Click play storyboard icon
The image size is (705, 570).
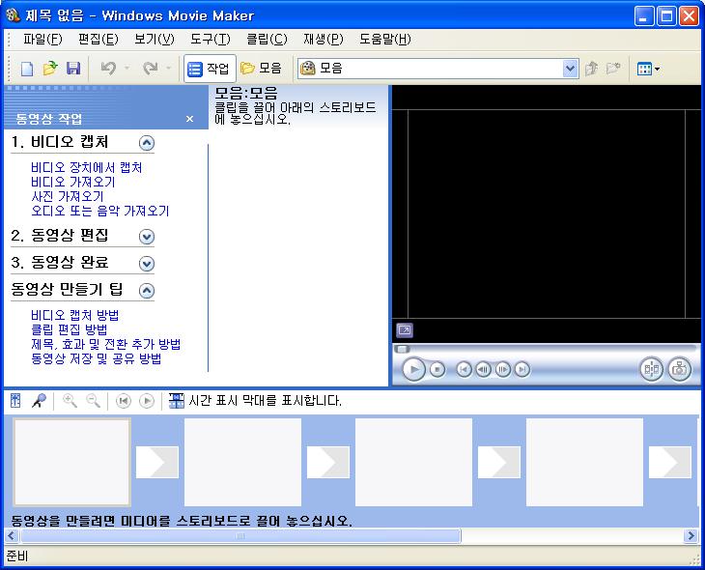(147, 400)
